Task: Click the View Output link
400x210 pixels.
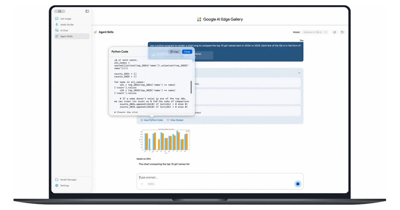Action: point(175,120)
